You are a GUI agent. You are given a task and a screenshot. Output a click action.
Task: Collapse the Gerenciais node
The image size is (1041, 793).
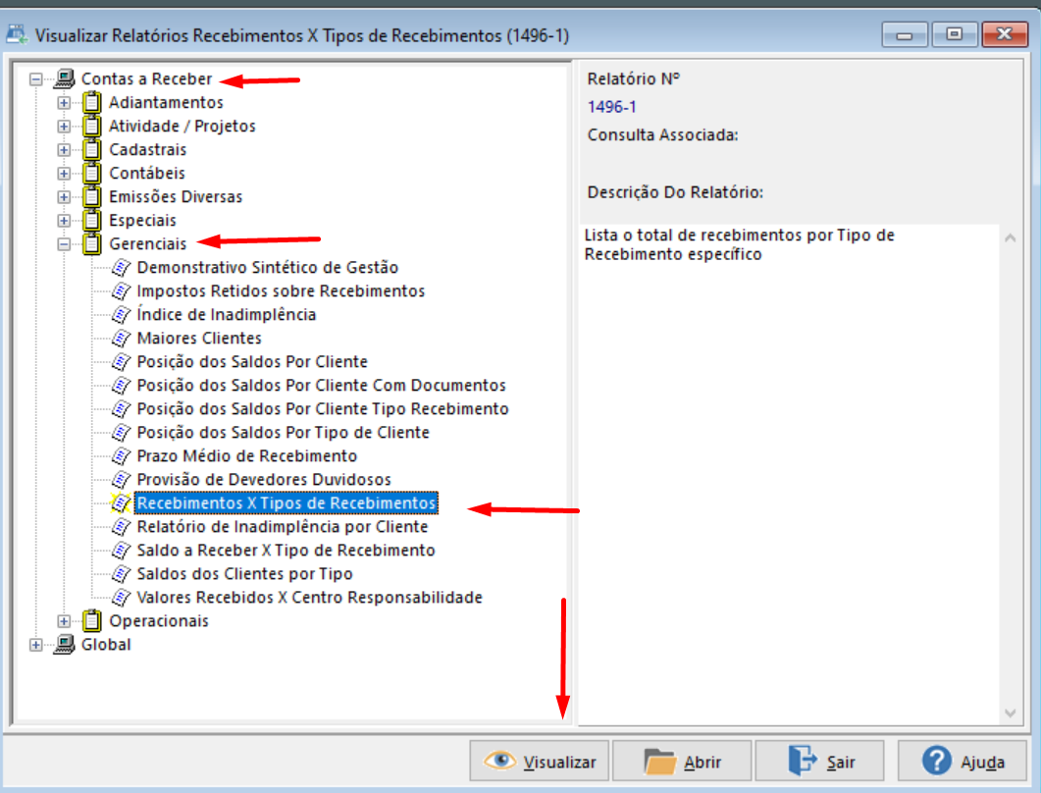(x=64, y=244)
